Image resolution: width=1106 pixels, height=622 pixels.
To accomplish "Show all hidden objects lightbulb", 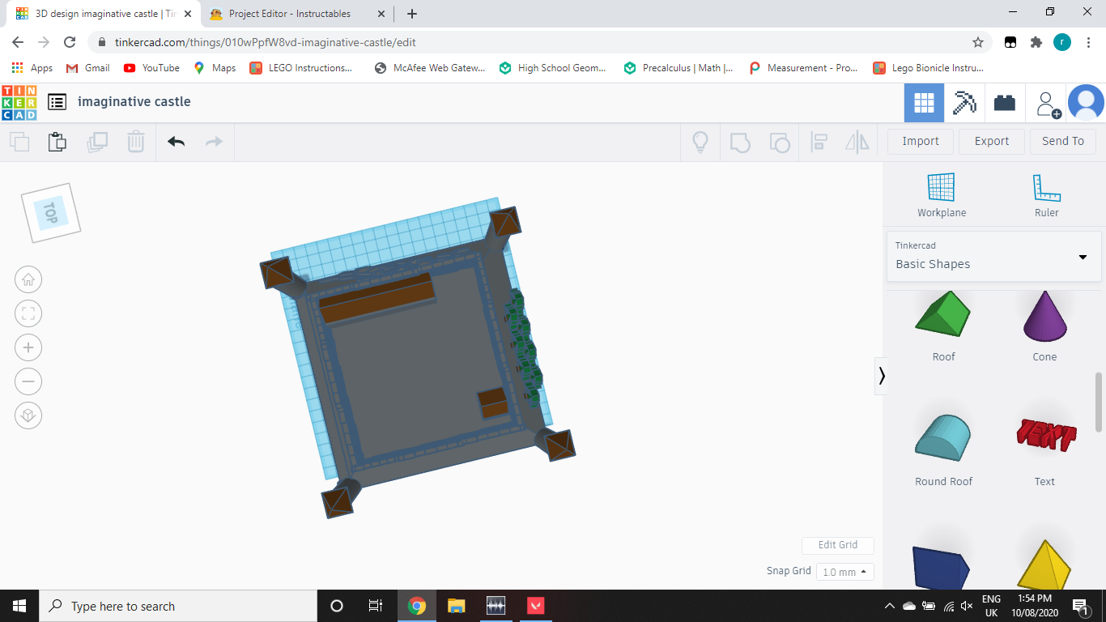I will pos(700,143).
